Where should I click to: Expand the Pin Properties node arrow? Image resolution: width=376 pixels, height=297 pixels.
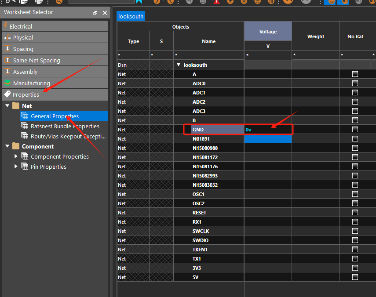(x=16, y=166)
